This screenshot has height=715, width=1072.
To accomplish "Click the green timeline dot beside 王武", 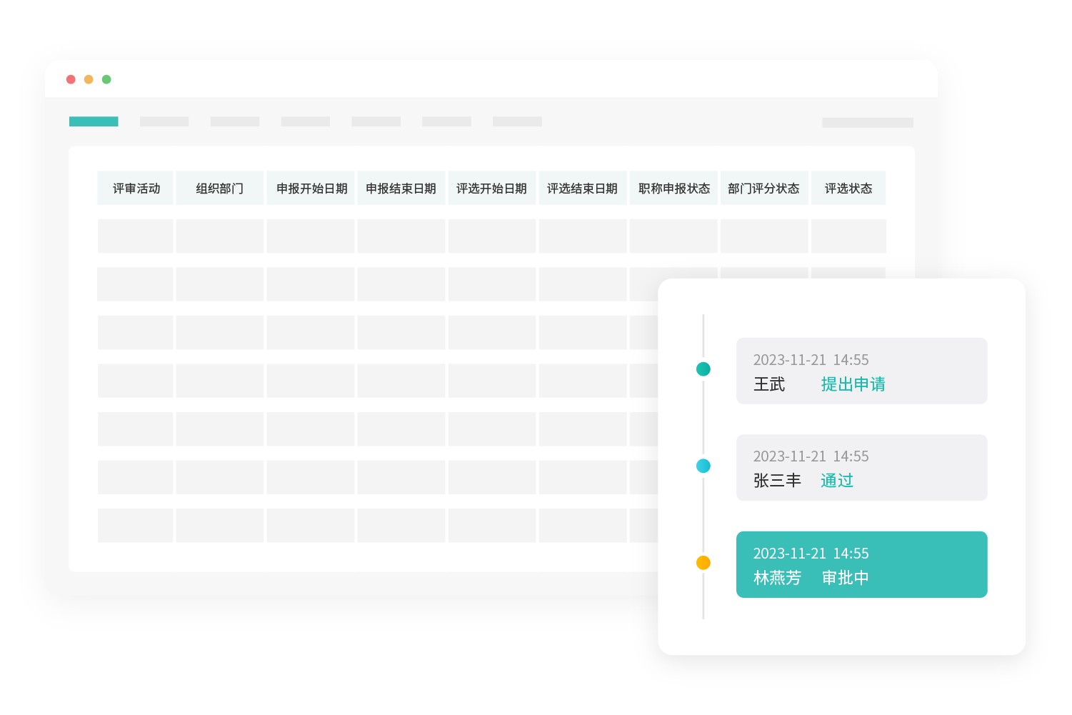I will pyautogui.click(x=703, y=369).
